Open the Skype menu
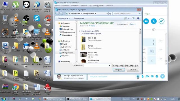Image resolution: width=180 pixels, height=101 pixels. click(57, 6)
